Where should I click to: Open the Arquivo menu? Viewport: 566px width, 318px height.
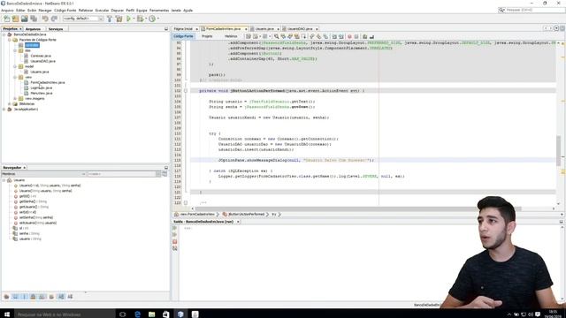pyautogui.click(x=7, y=11)
